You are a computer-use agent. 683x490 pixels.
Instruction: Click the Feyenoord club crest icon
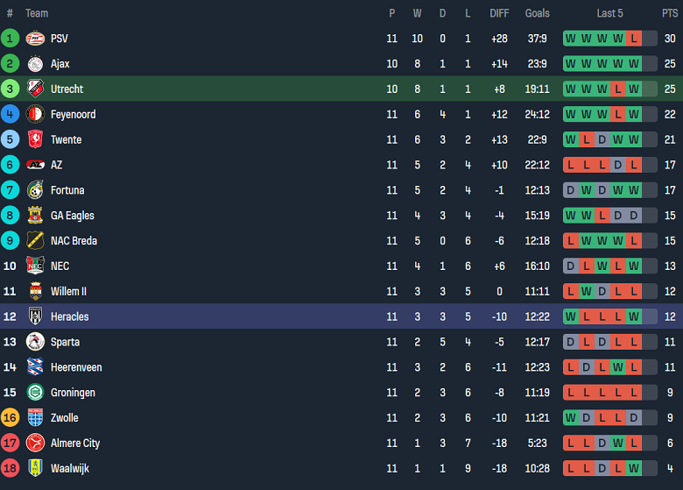(35, 115)
